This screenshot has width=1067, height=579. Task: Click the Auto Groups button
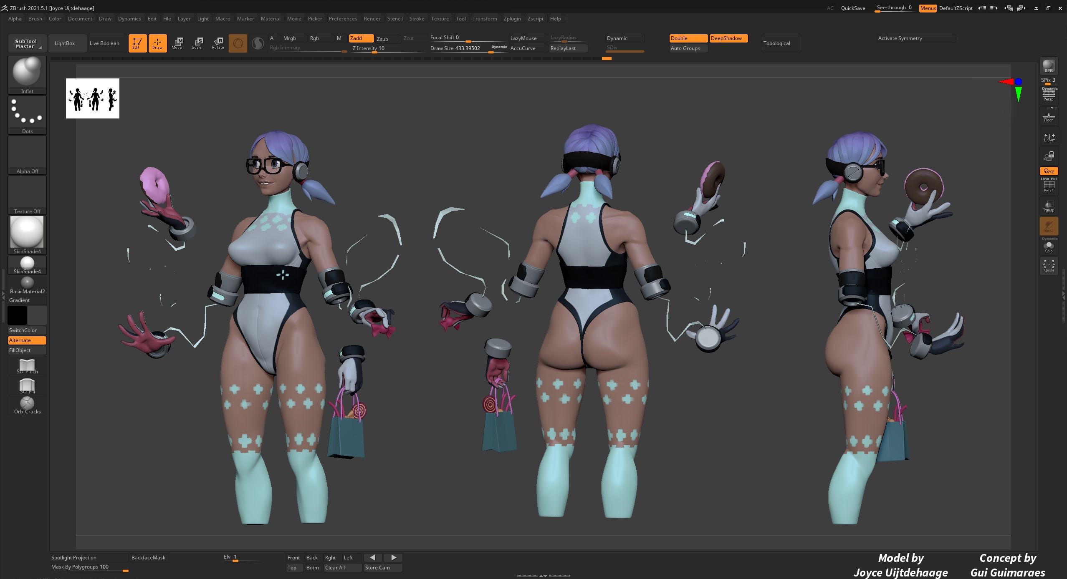tap(688, 48)
